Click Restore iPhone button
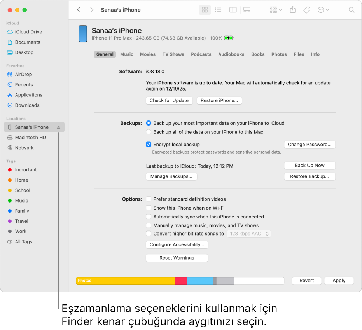Viewport: 362px width, 330px height. [x=219, y=101]
